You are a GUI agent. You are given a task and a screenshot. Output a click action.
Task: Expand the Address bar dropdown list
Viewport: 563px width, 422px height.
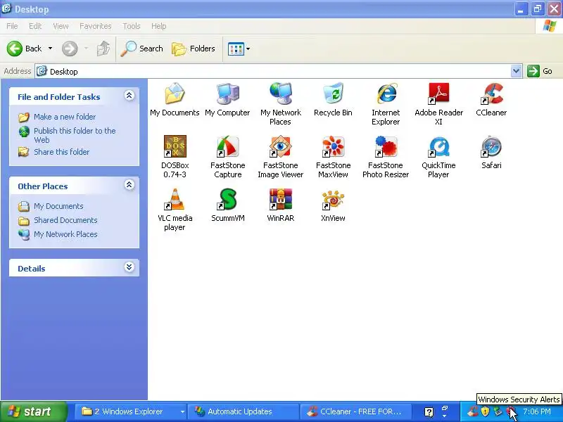516,71
